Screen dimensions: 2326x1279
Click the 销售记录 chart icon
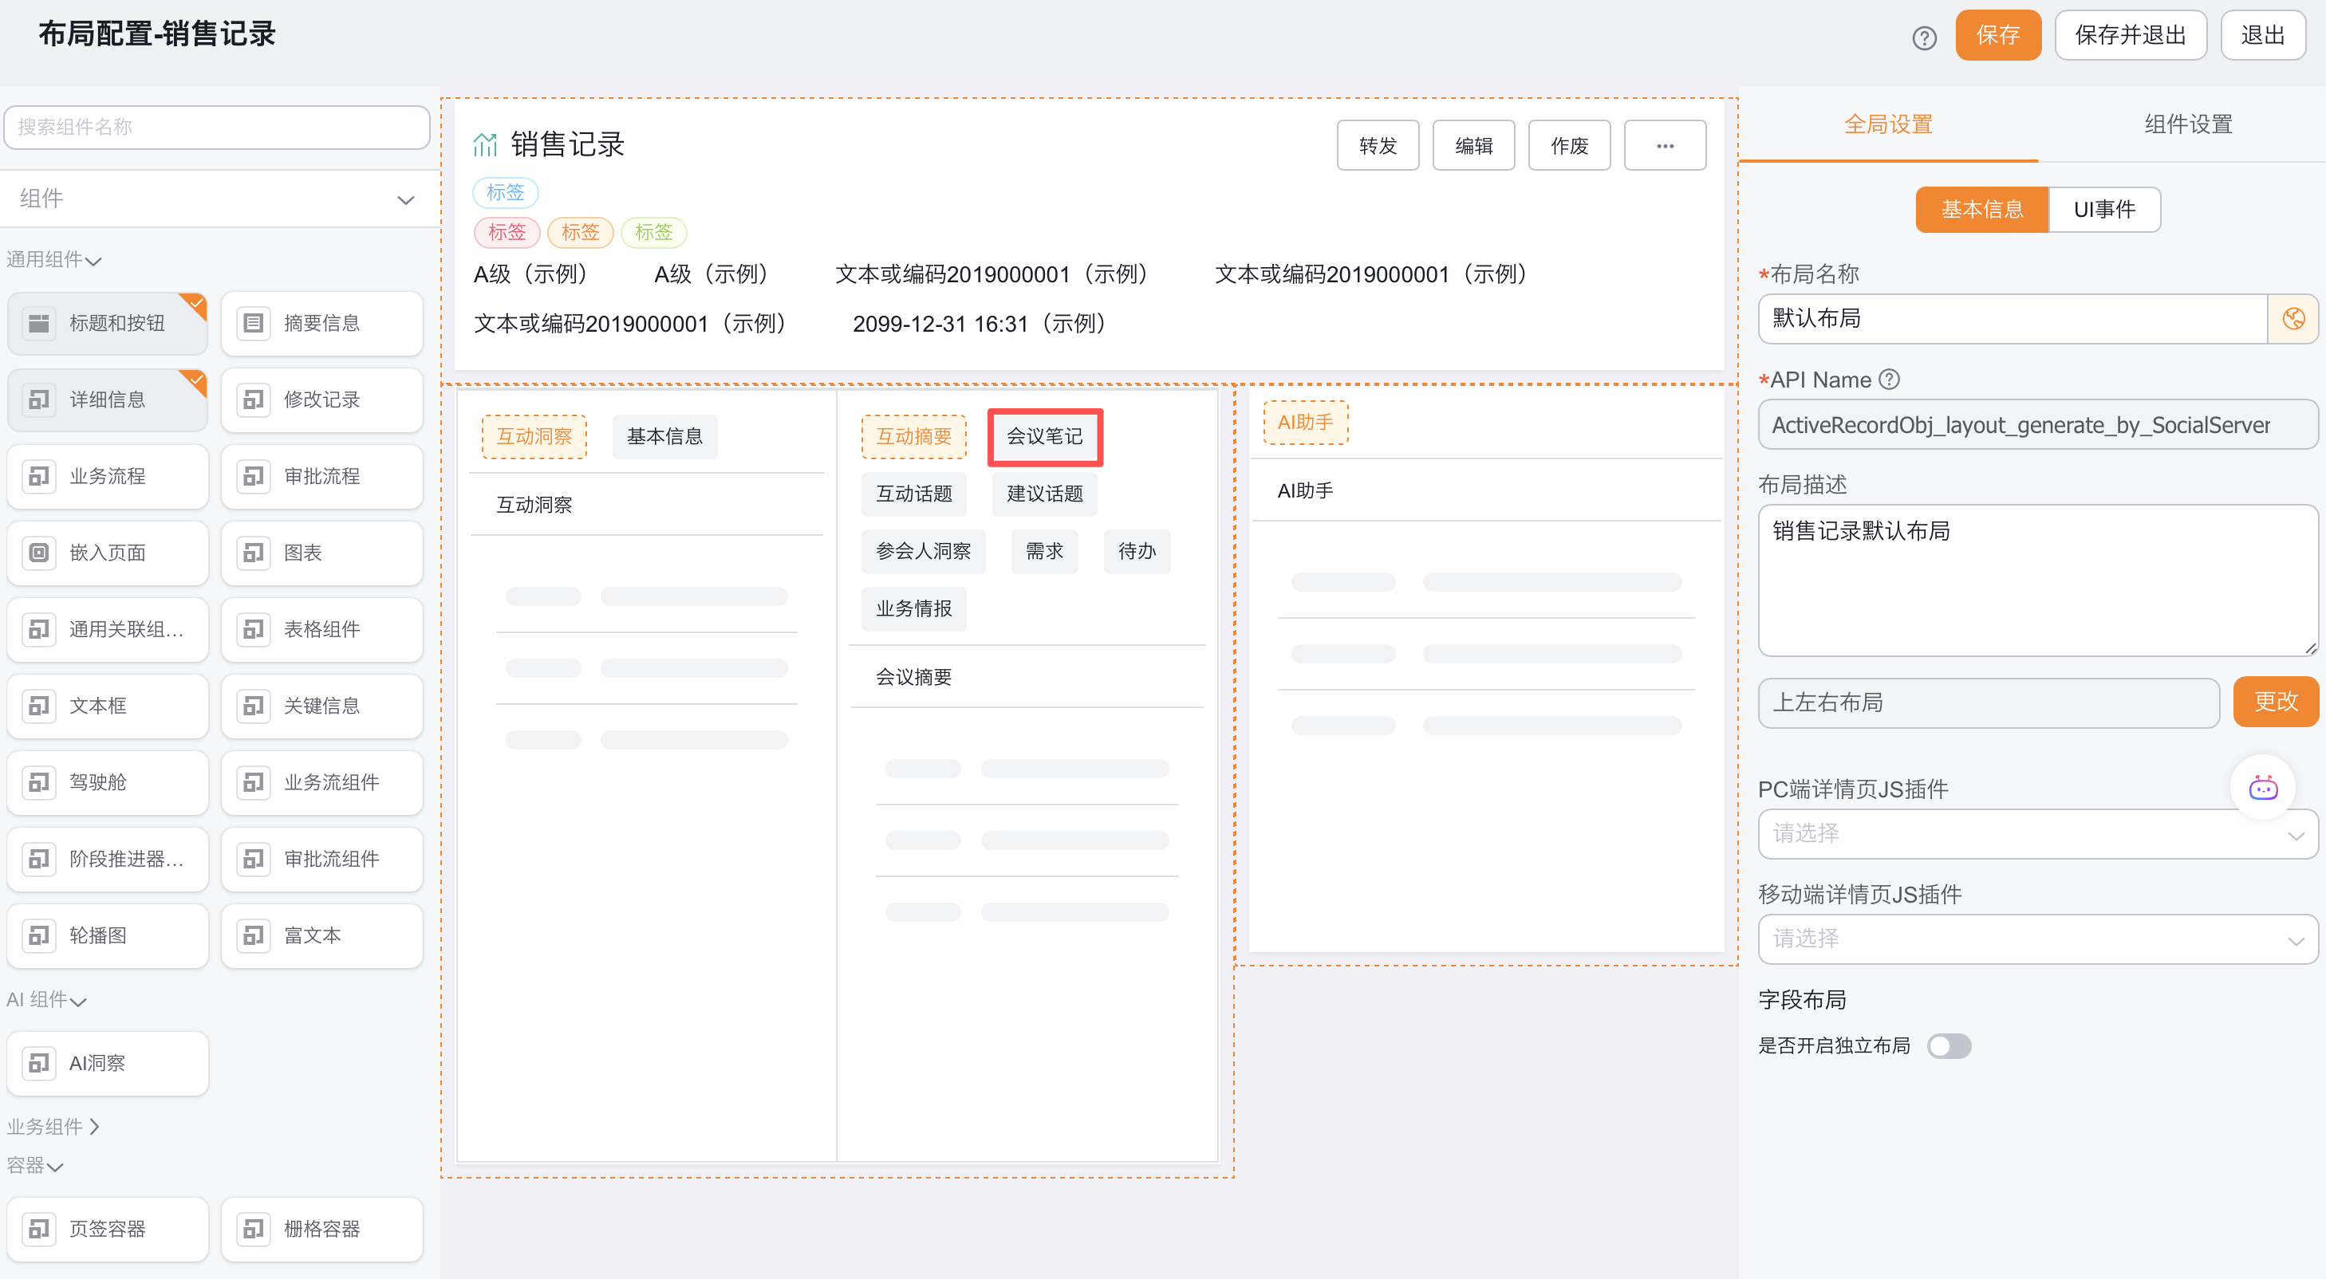[x=485, y=144]
